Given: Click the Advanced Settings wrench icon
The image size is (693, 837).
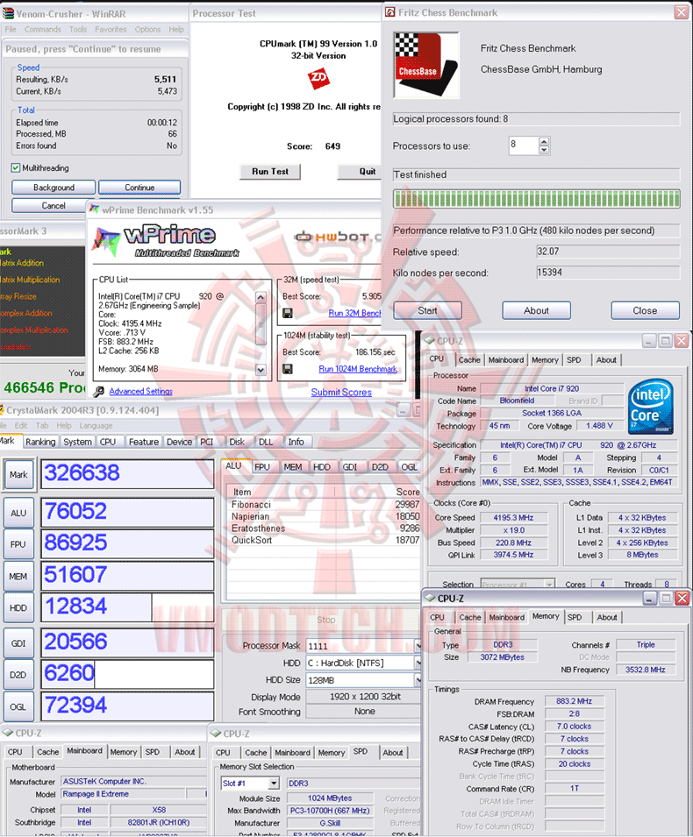Looking at the screenshot, I should 98,391.
